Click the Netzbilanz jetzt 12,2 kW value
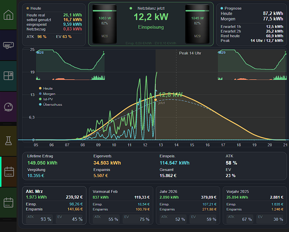289x232 pixels. click(x=151, y=16)
